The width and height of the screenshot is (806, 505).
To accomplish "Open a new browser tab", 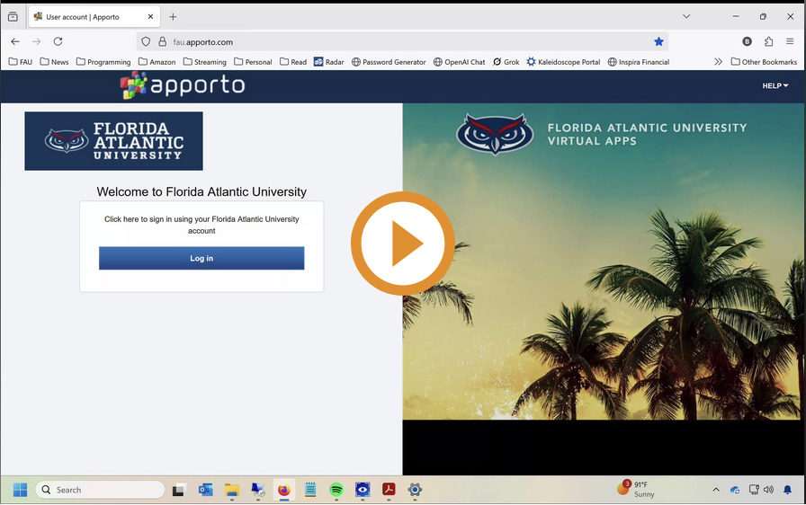I will [173, 16].
